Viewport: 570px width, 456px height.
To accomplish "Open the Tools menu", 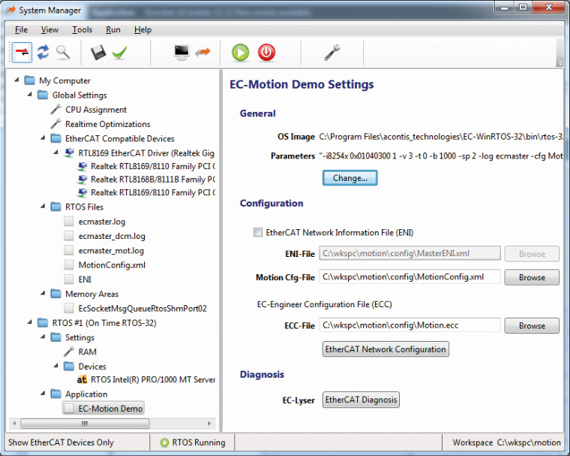I will [82, 29].
